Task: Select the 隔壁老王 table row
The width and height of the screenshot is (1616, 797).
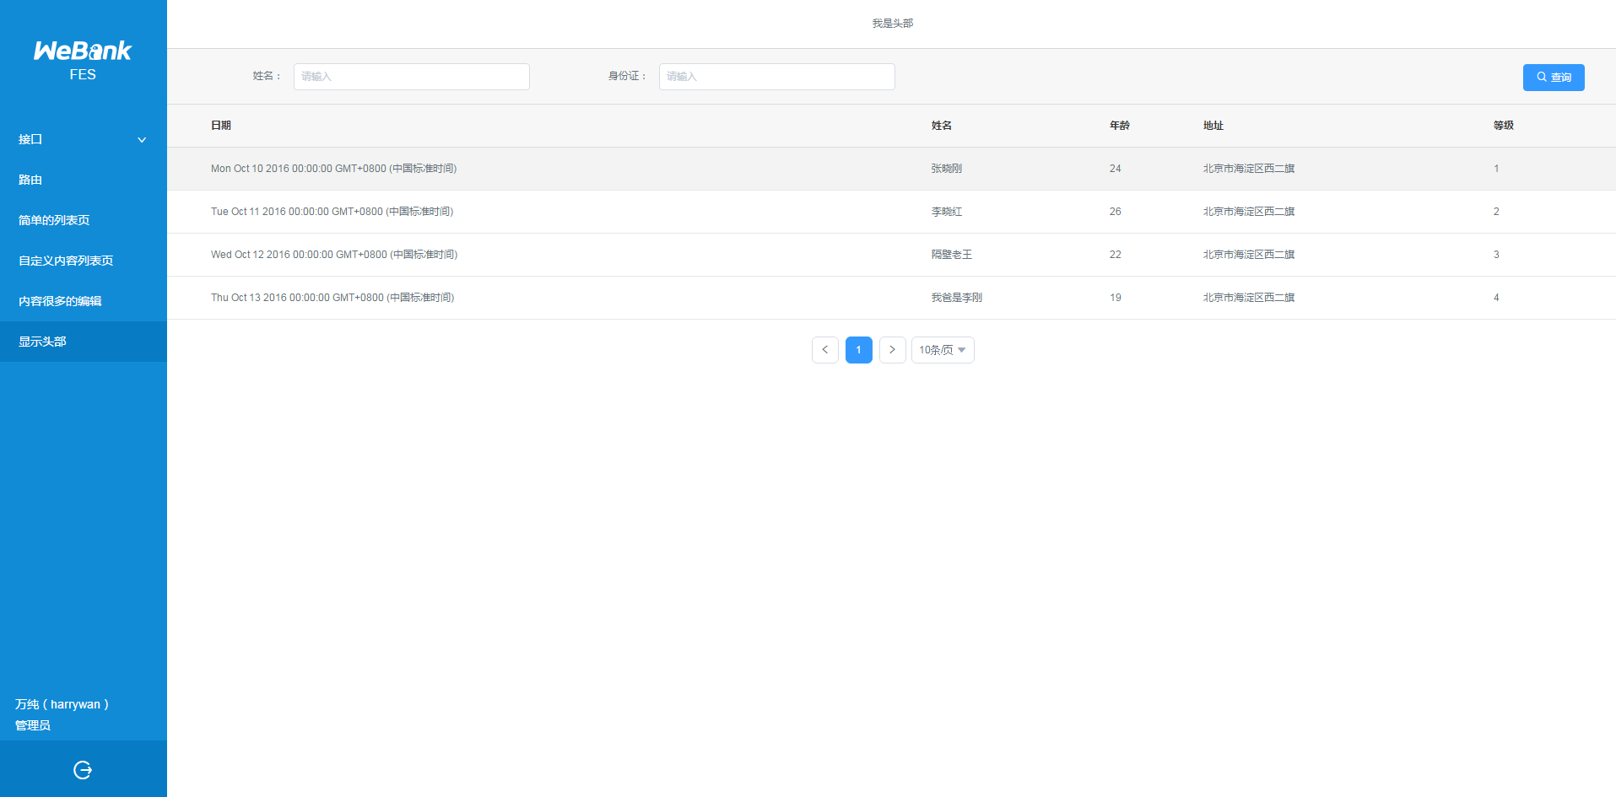Action: (x=951, y=255)
